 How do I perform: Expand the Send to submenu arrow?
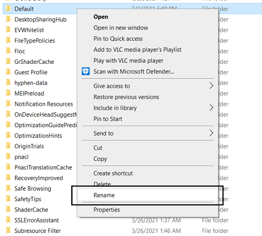(211, 133)
